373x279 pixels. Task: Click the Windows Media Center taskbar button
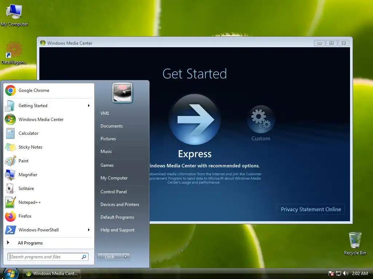[x=52, y=273]
